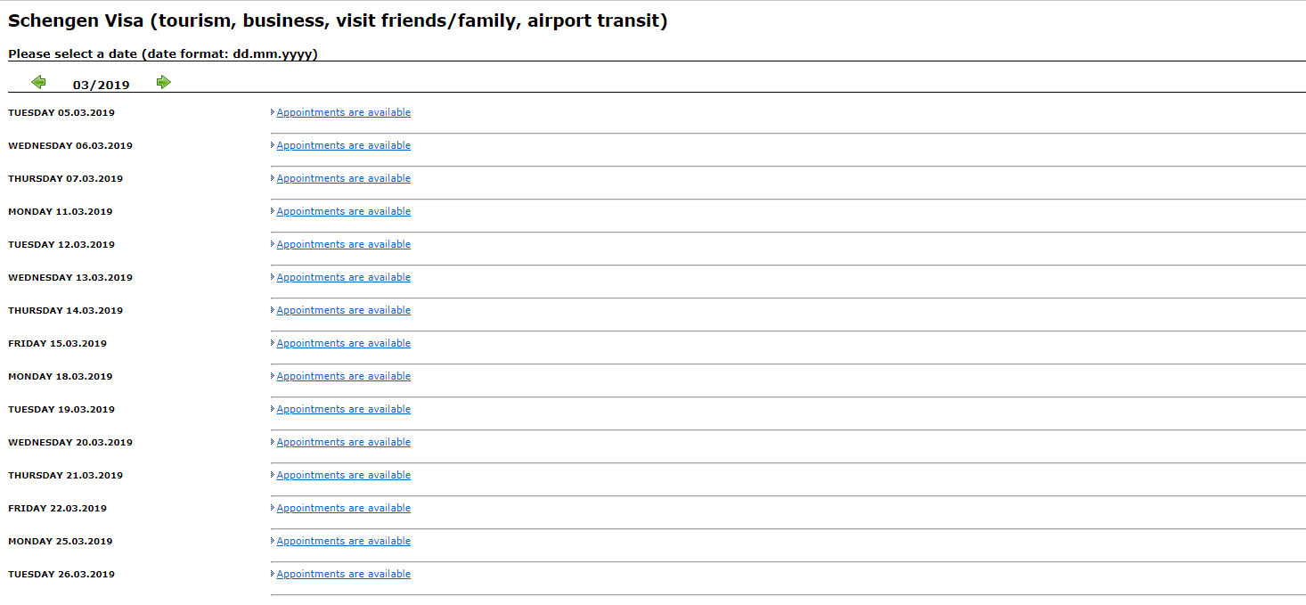Viewport: 1306px width, 605px height.
Task: Click appointments available for Friday 22.03.2019
Action: coord(344,508)
